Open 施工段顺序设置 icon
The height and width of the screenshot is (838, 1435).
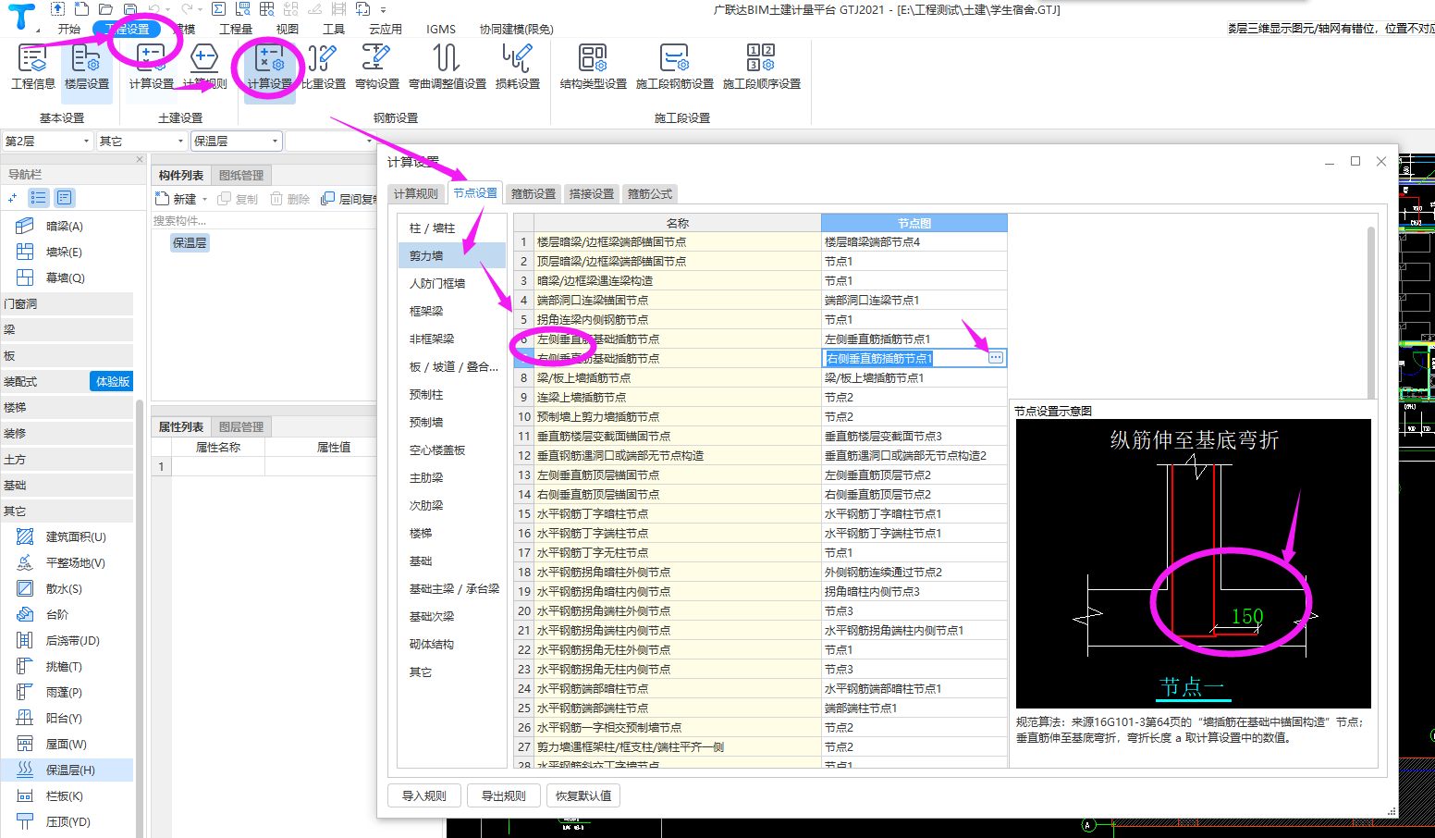coord(761,66)
